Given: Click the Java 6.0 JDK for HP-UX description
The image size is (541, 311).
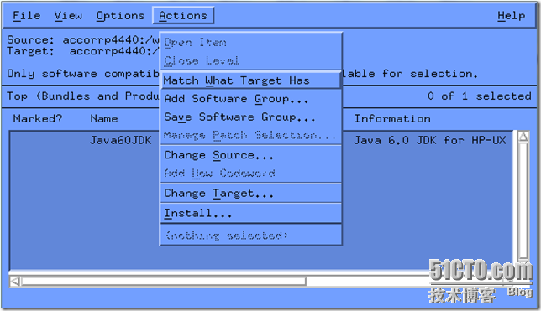Looking at the screenshot, I should [430, 140].
